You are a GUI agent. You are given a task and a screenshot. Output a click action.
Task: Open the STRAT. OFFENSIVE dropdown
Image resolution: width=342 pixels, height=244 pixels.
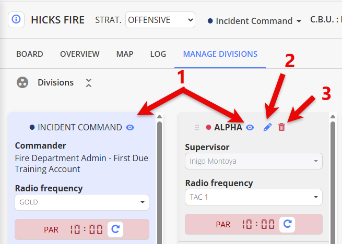(160, 20)
